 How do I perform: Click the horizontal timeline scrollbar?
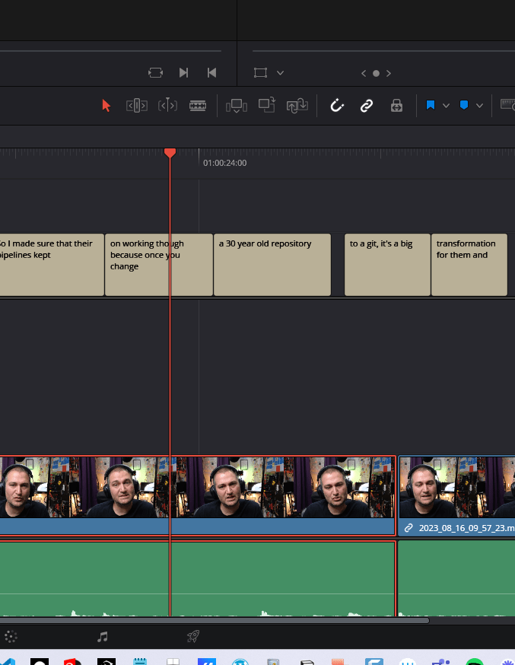coord(214,620)
